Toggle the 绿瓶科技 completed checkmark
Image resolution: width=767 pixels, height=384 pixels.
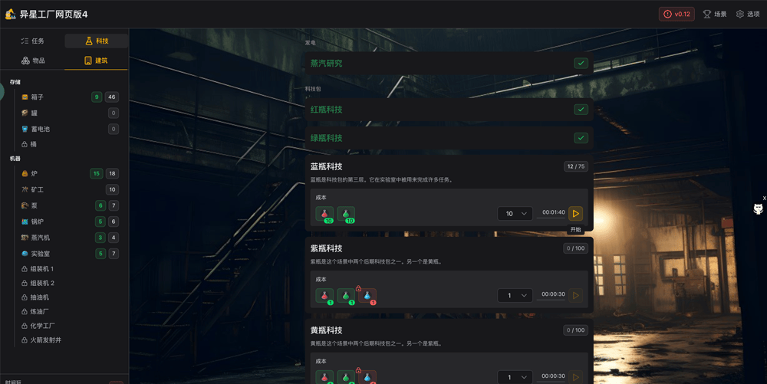(581, 138)
